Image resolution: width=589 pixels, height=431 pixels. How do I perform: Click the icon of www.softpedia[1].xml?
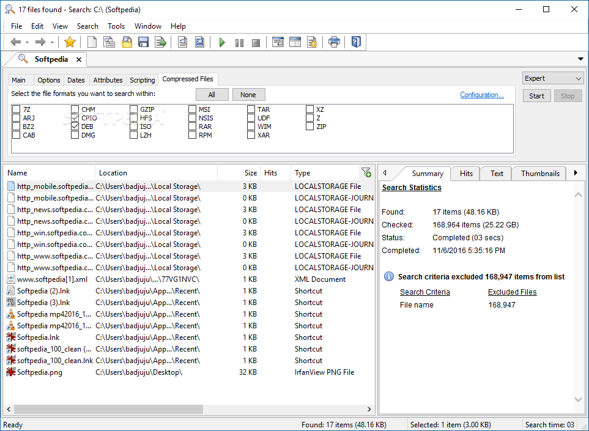coord(11,279)
